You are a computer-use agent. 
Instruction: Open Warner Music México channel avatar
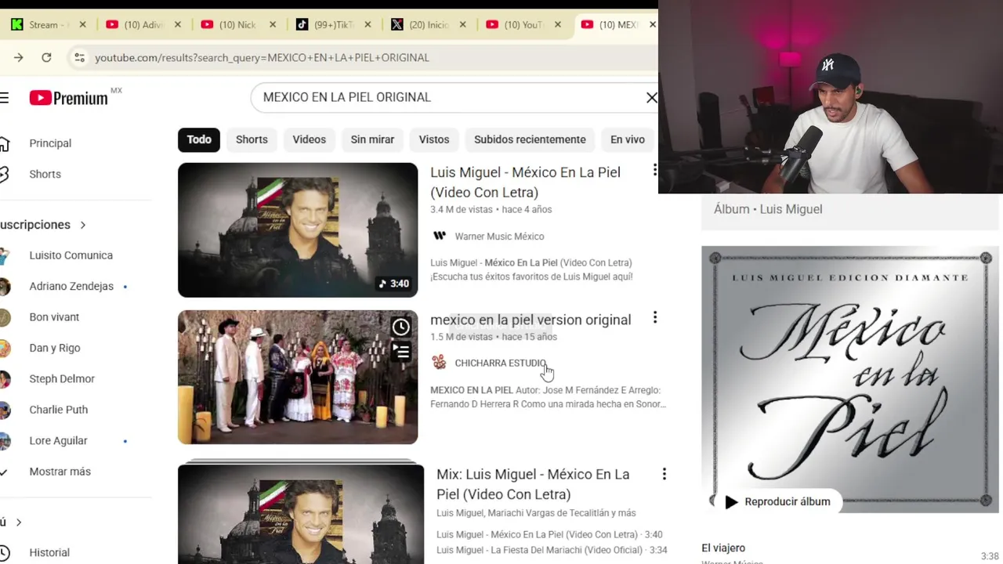[x=439, y=236]
